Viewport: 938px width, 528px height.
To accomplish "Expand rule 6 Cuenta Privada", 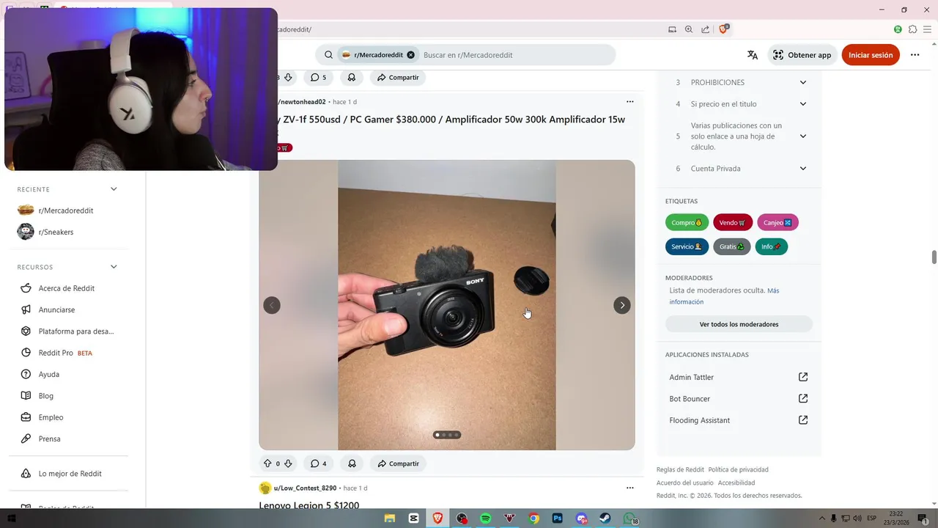I will (803, 169).
